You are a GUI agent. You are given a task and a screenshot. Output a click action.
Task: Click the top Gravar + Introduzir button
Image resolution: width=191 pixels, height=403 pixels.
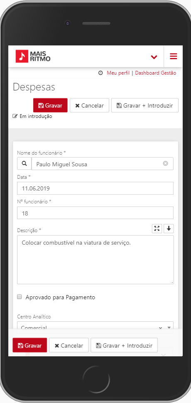click(144, 105)
